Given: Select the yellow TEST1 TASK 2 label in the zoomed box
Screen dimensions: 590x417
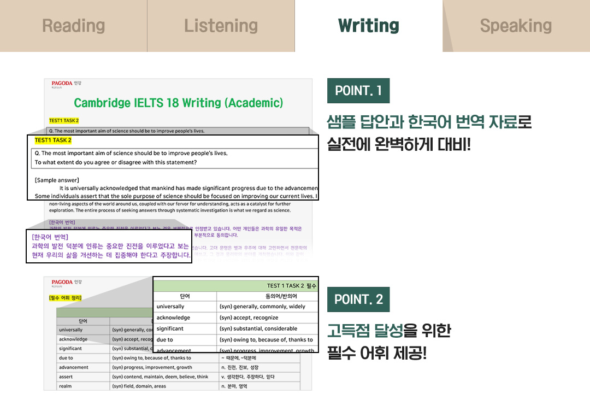Looking at the screenshot, I should point(53,140).
